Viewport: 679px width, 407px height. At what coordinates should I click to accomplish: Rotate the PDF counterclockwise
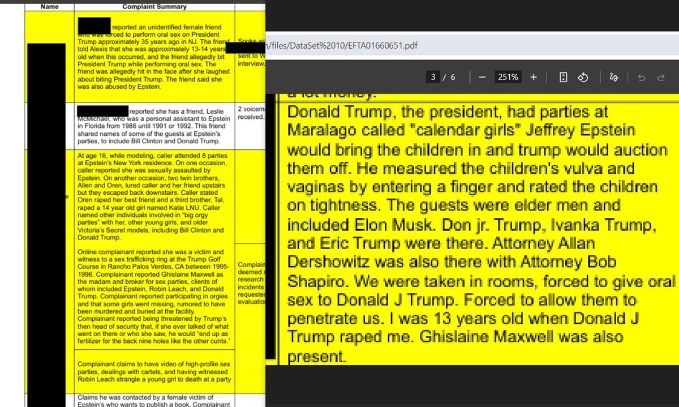click(x=583, y=78)
